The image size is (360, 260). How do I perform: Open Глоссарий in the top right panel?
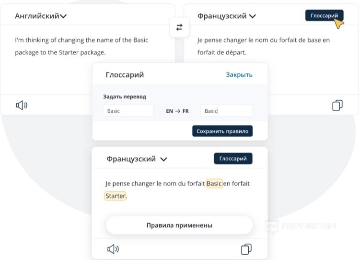tap(324, 16)
